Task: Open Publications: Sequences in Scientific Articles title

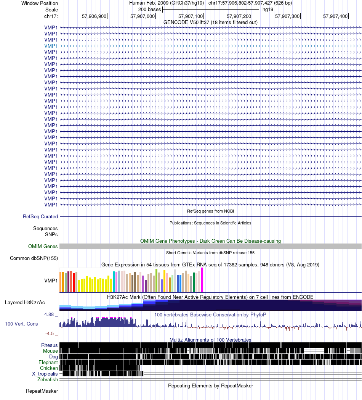Action: [x=210, y=223]
